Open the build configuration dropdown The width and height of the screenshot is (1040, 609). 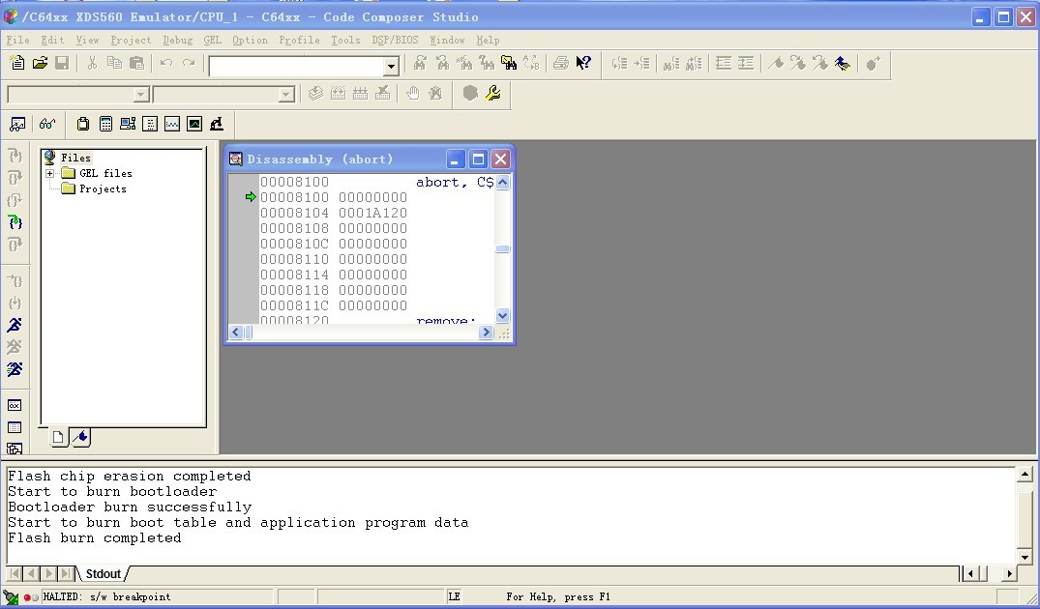(285, 95)
